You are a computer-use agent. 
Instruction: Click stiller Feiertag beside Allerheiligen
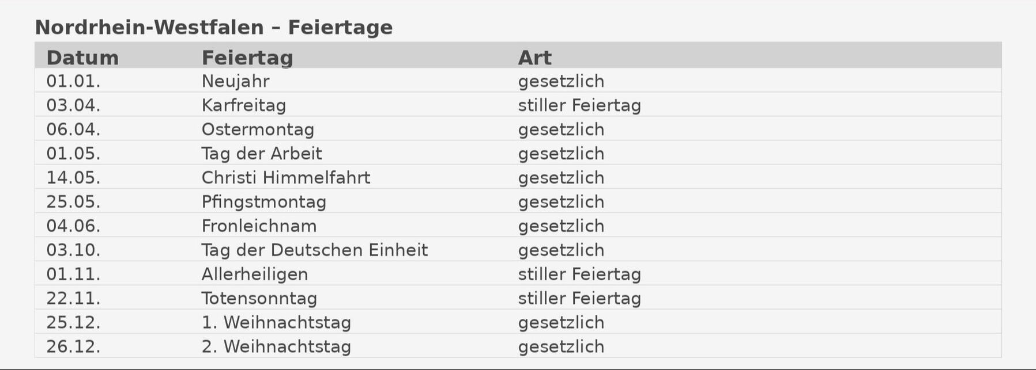tap(579, 274)
